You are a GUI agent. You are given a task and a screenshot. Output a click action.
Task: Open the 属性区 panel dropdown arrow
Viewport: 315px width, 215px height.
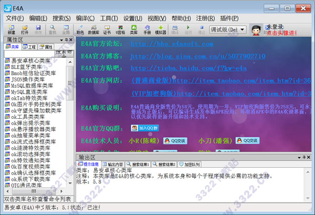[61, 40]
